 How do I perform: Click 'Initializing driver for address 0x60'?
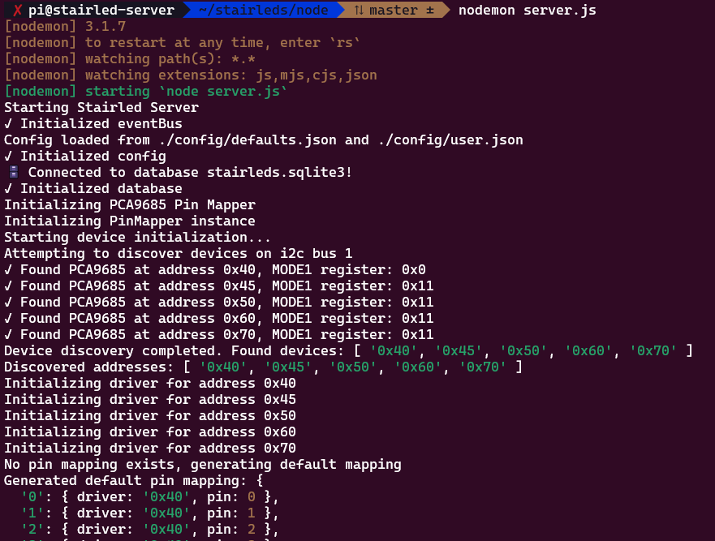(150, 432)
